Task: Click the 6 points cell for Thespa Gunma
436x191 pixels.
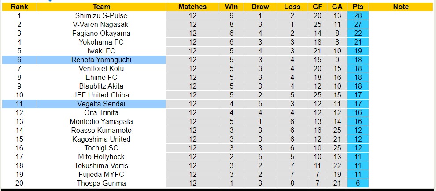Action: (358, 183)
